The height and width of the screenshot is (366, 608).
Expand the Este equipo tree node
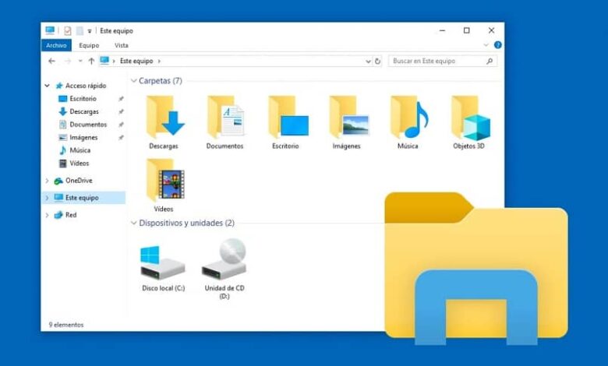click(47, 198)
